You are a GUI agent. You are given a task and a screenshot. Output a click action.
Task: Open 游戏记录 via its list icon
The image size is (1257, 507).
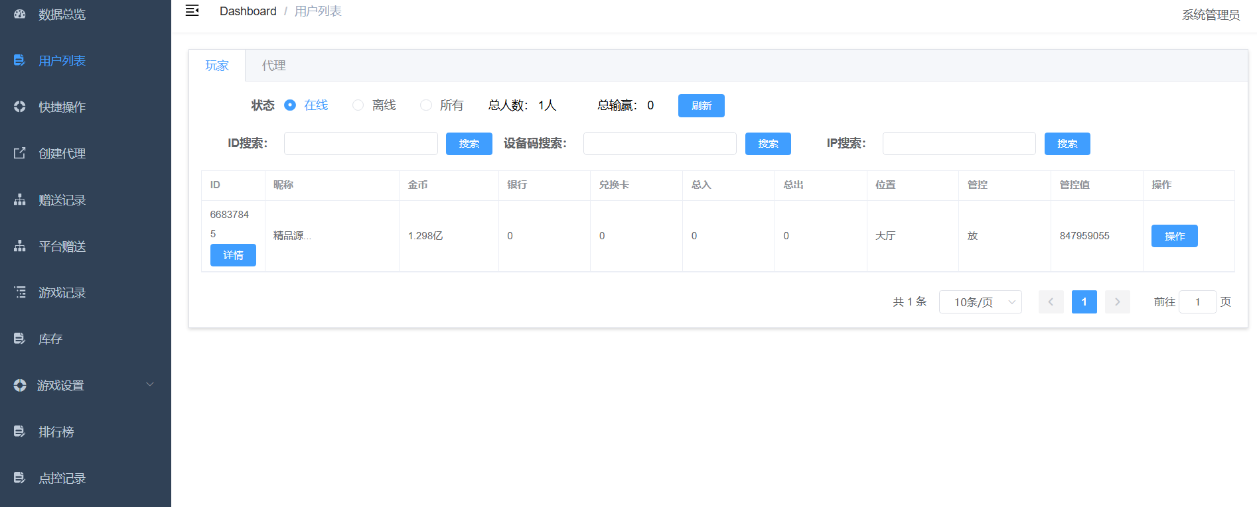tap(20, 292)
